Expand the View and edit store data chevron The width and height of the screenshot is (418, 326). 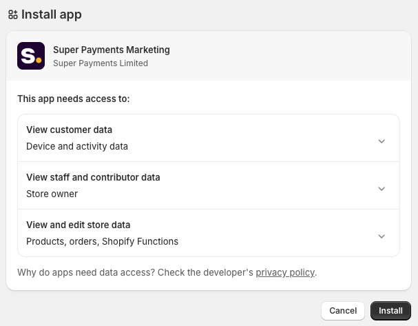pos(382,236)
